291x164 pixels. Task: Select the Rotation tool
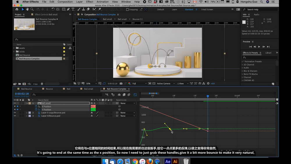pyautogui.click(x=53, y=9)
